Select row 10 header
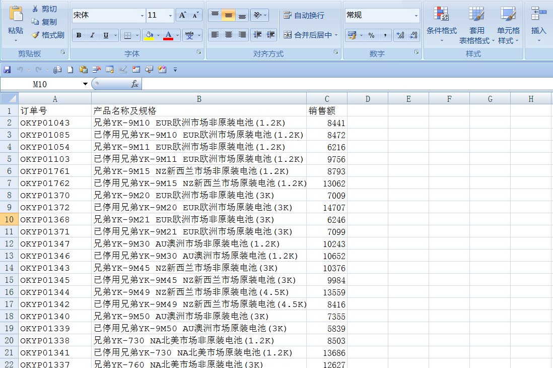Viewport: 553px width, 368px height. (9, 219)
